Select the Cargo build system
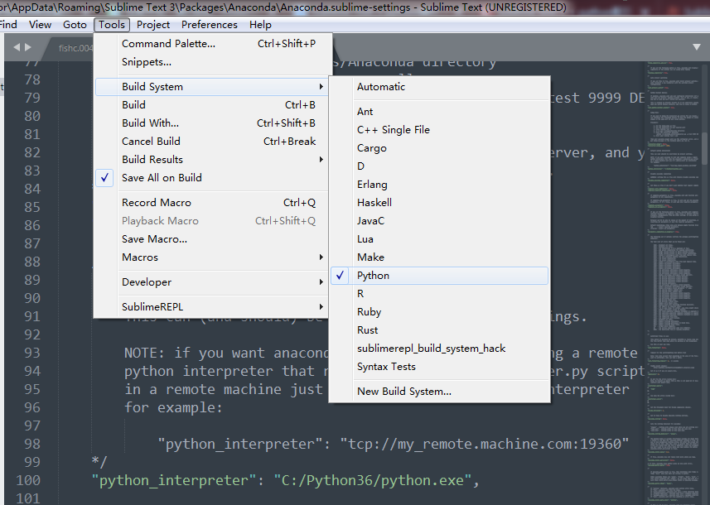This screenshot has height=505, width=710. [371, 147]
